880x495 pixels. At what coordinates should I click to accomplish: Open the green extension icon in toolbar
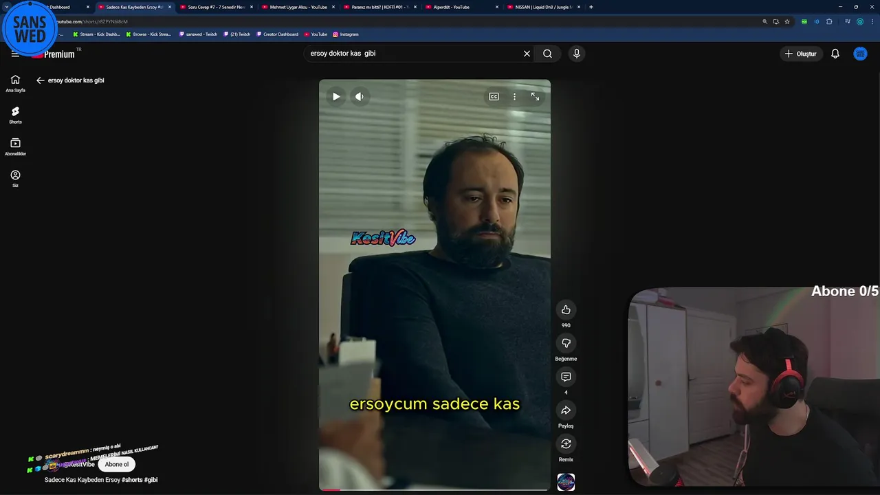pyautogui.click(x=804, y=21)
